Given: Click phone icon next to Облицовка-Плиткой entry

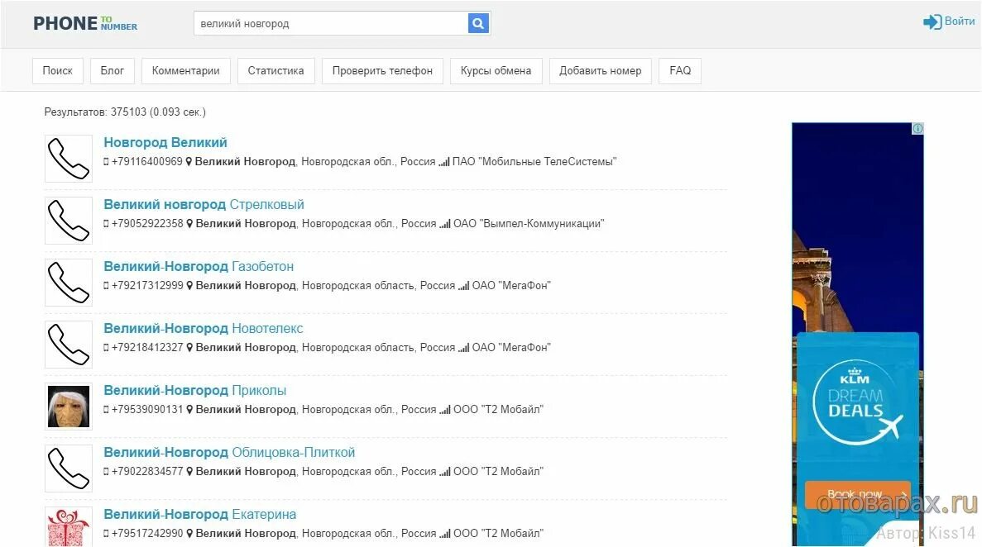Looking at the screenshot, I should 69,469.
